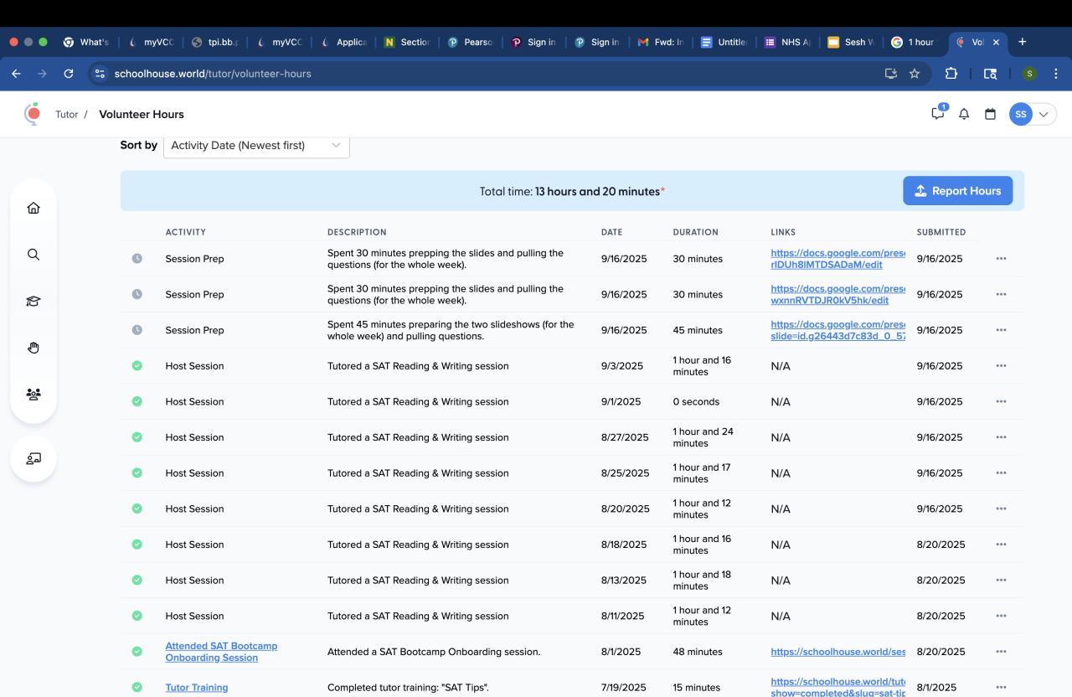Expand the Sort by Activity Date dropdown
The image size is (1072, 697).
click(256, 145)
